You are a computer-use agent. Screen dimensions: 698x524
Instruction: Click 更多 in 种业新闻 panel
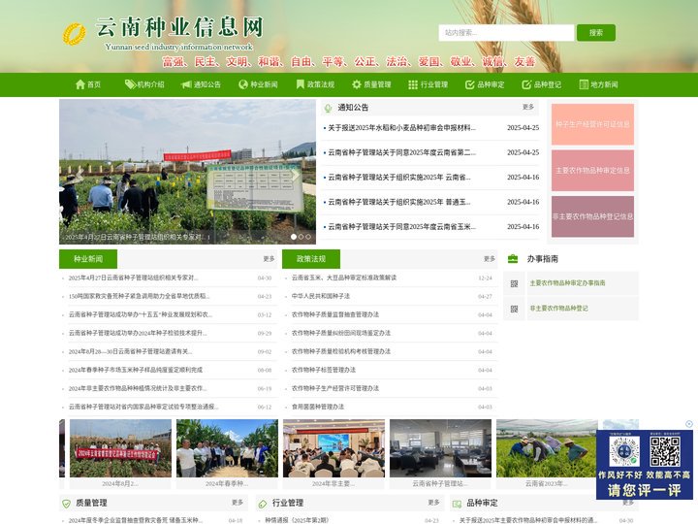tap(269, 258)
